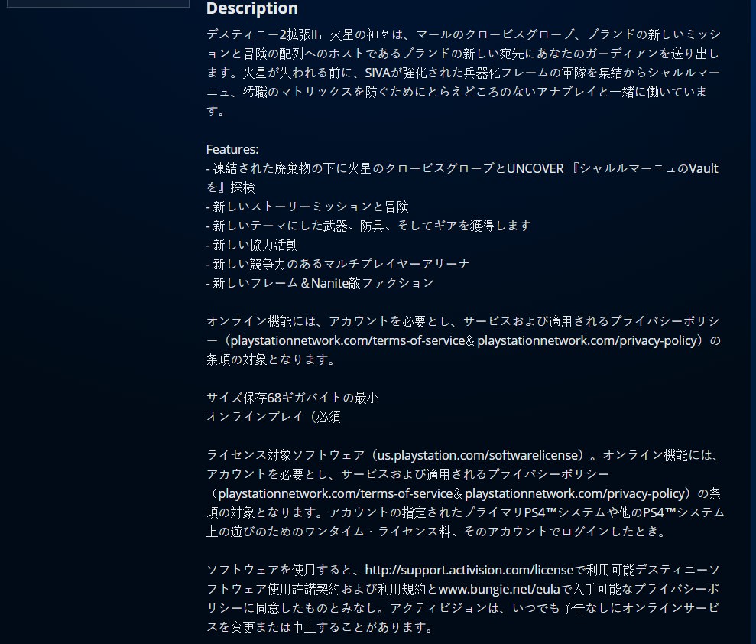Open the first playstationnetwork.com/terms-of-service URL under Features
Image resolution: width=756 pixels, height=644 pixels.
(347, 340)
